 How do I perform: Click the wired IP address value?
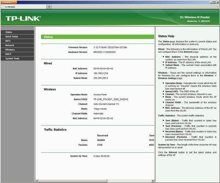[102, 73]
